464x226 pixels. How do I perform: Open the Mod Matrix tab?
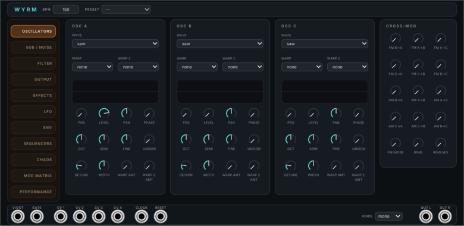click(x=33, y=175)
